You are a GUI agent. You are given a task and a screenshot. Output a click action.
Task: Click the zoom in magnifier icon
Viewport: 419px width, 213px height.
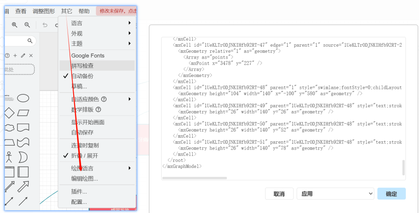click(15, 25)
